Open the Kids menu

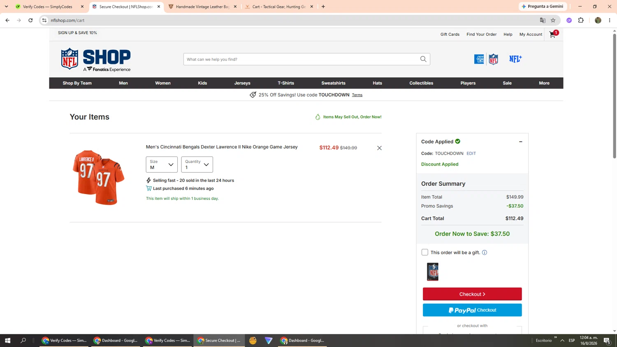click(202, 83)
